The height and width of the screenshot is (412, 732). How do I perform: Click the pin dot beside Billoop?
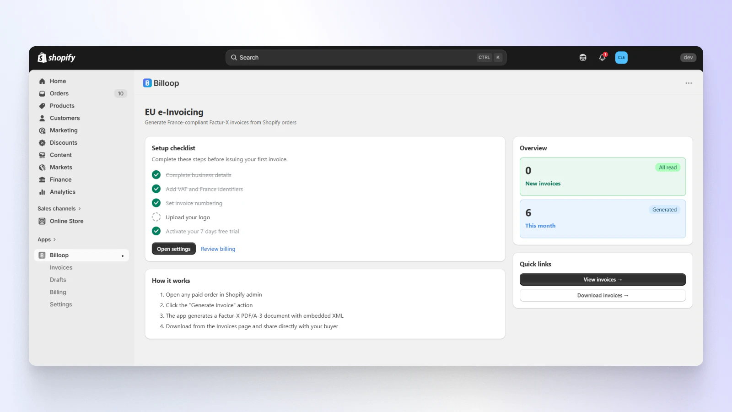click(x=123, y=256)
